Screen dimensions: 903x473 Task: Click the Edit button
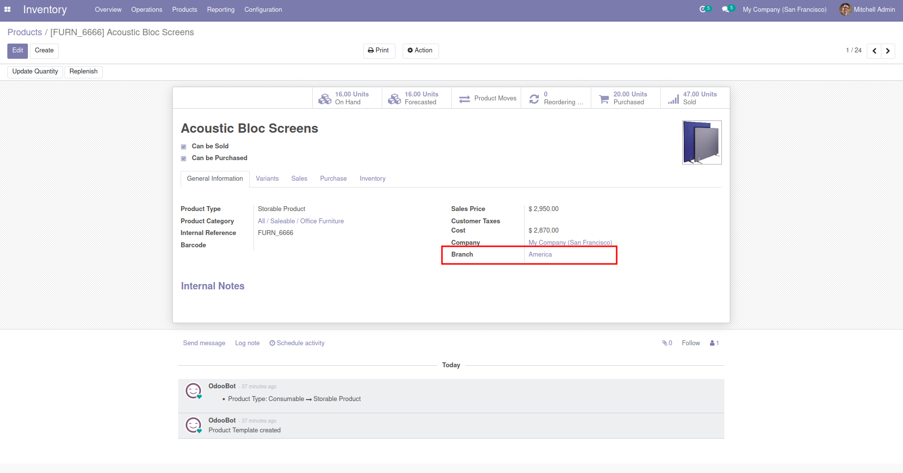point(18,50)
